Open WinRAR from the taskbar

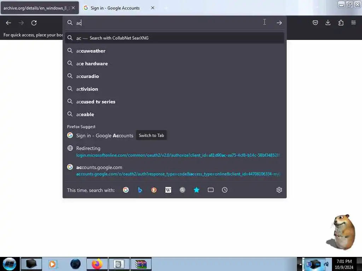click(x=141, y=264)
